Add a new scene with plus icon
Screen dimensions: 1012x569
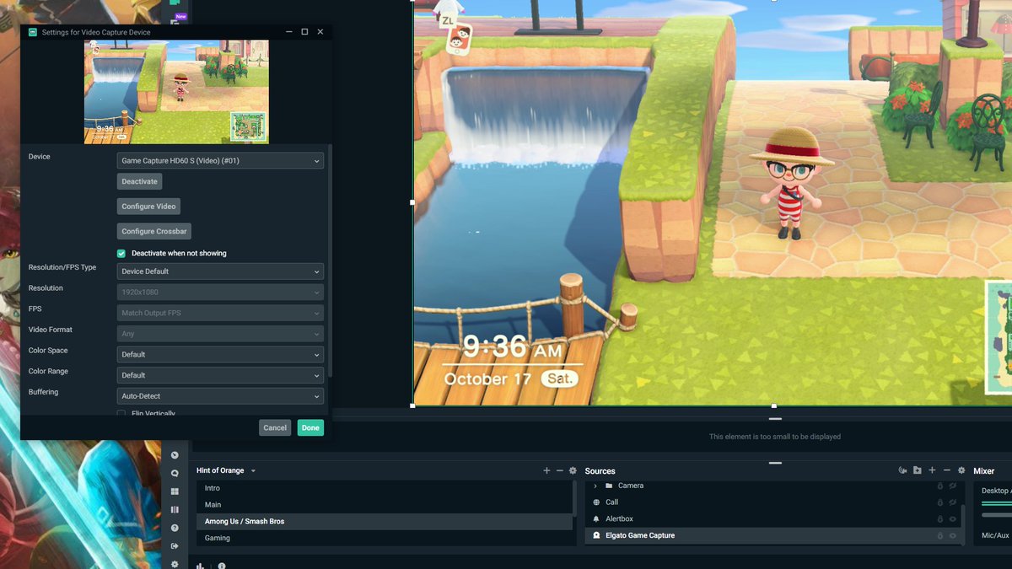click(x=546, y=470)
